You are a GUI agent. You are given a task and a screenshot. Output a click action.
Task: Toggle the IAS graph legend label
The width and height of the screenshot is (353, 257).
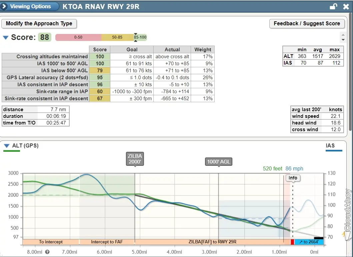(330, 145)
